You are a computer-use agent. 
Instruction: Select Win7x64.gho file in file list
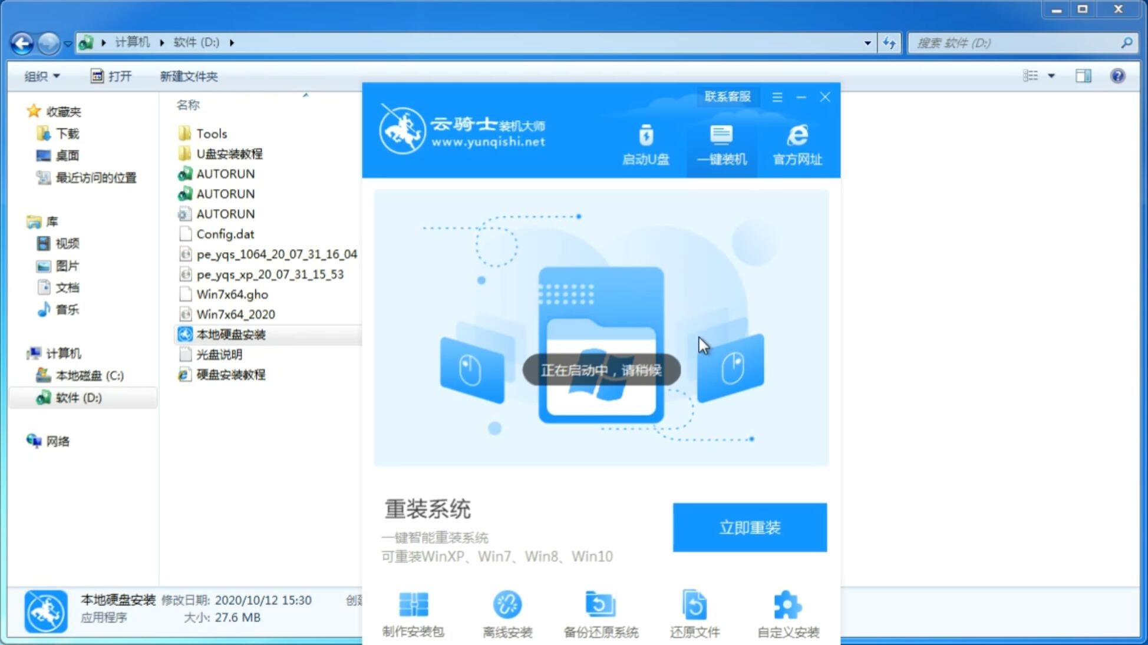click(x=231, y=294)
